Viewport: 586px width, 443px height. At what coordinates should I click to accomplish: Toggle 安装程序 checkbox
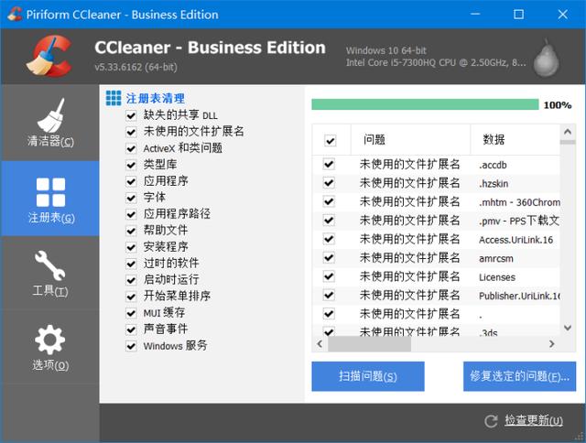pos(131,247)
